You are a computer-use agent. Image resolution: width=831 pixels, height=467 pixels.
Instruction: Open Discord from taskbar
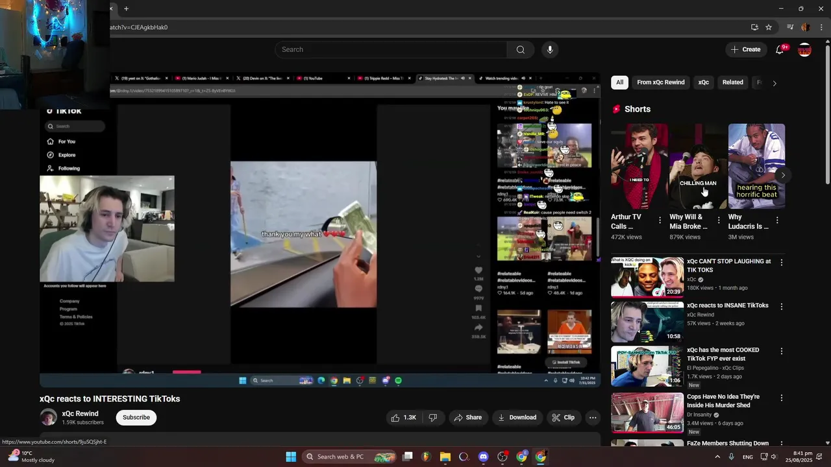(x=483, y=457)
